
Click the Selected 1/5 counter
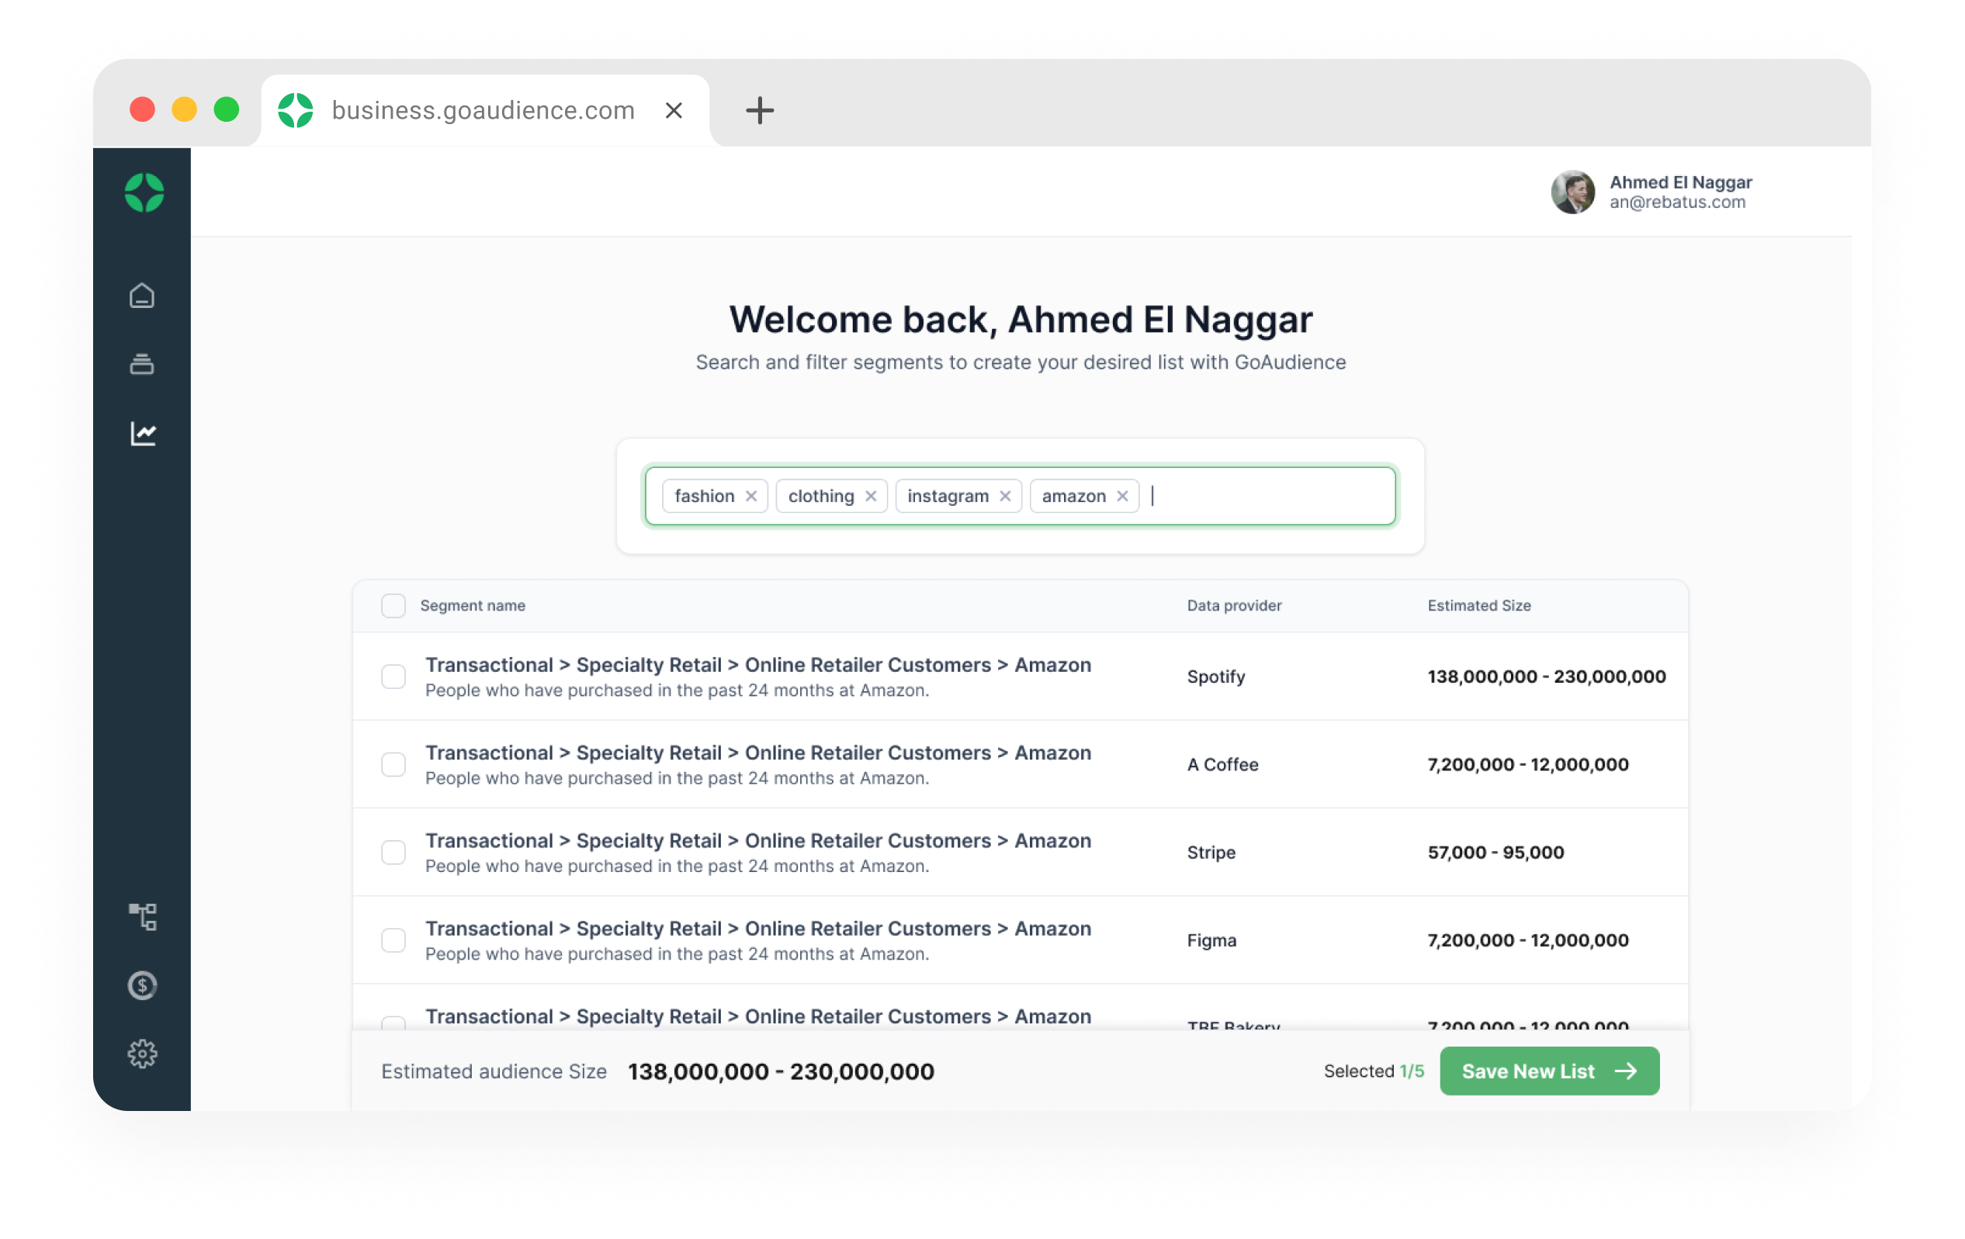click(1374, 1071)
